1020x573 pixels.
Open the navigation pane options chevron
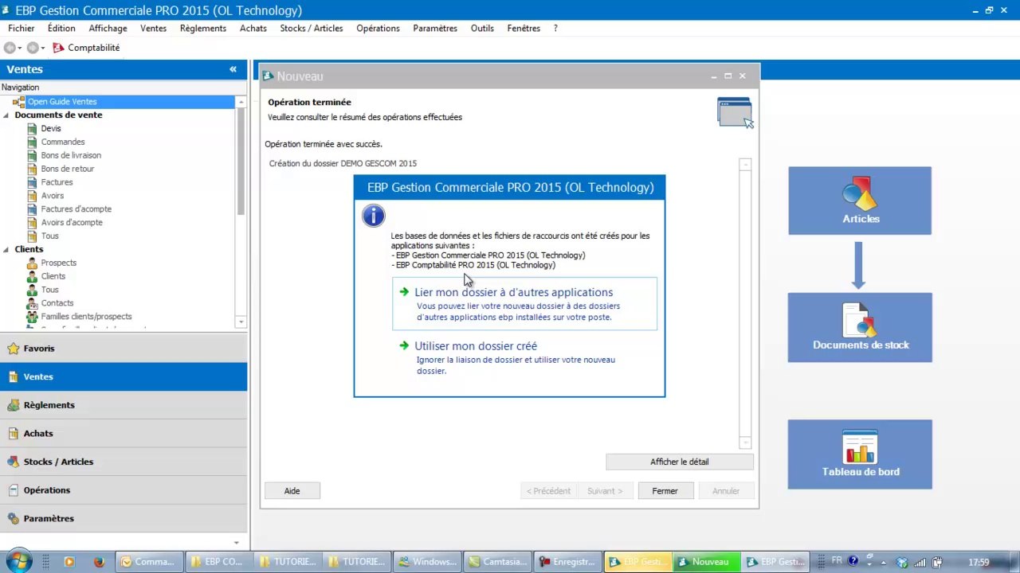click(237, 543)
